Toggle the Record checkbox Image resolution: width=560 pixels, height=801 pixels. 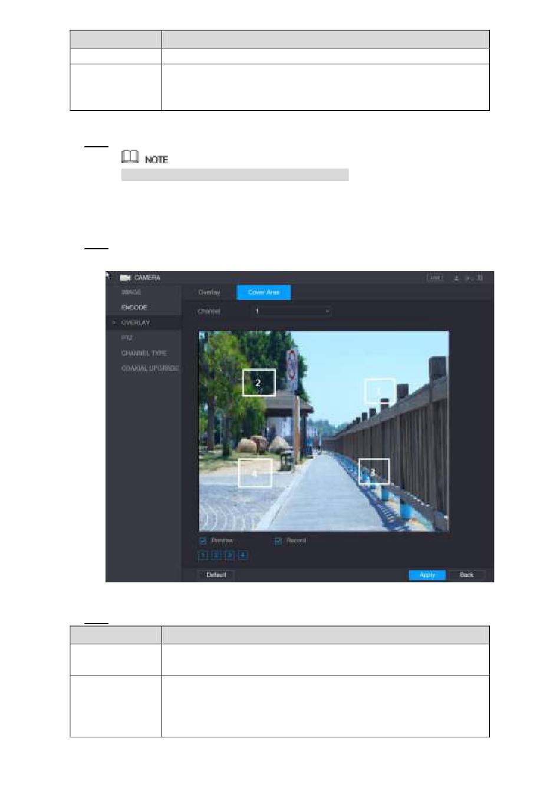click(278, 541)
